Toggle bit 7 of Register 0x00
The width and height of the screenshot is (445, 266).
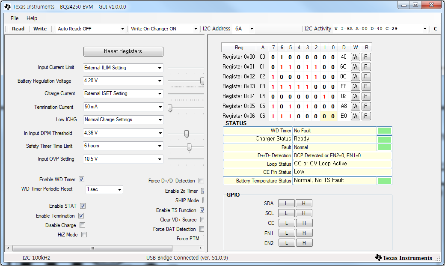coord(273,57)
